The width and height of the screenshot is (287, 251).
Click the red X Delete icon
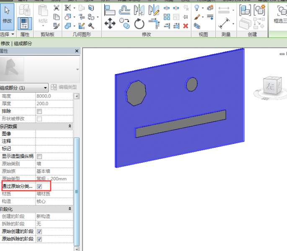coord(186,26)
